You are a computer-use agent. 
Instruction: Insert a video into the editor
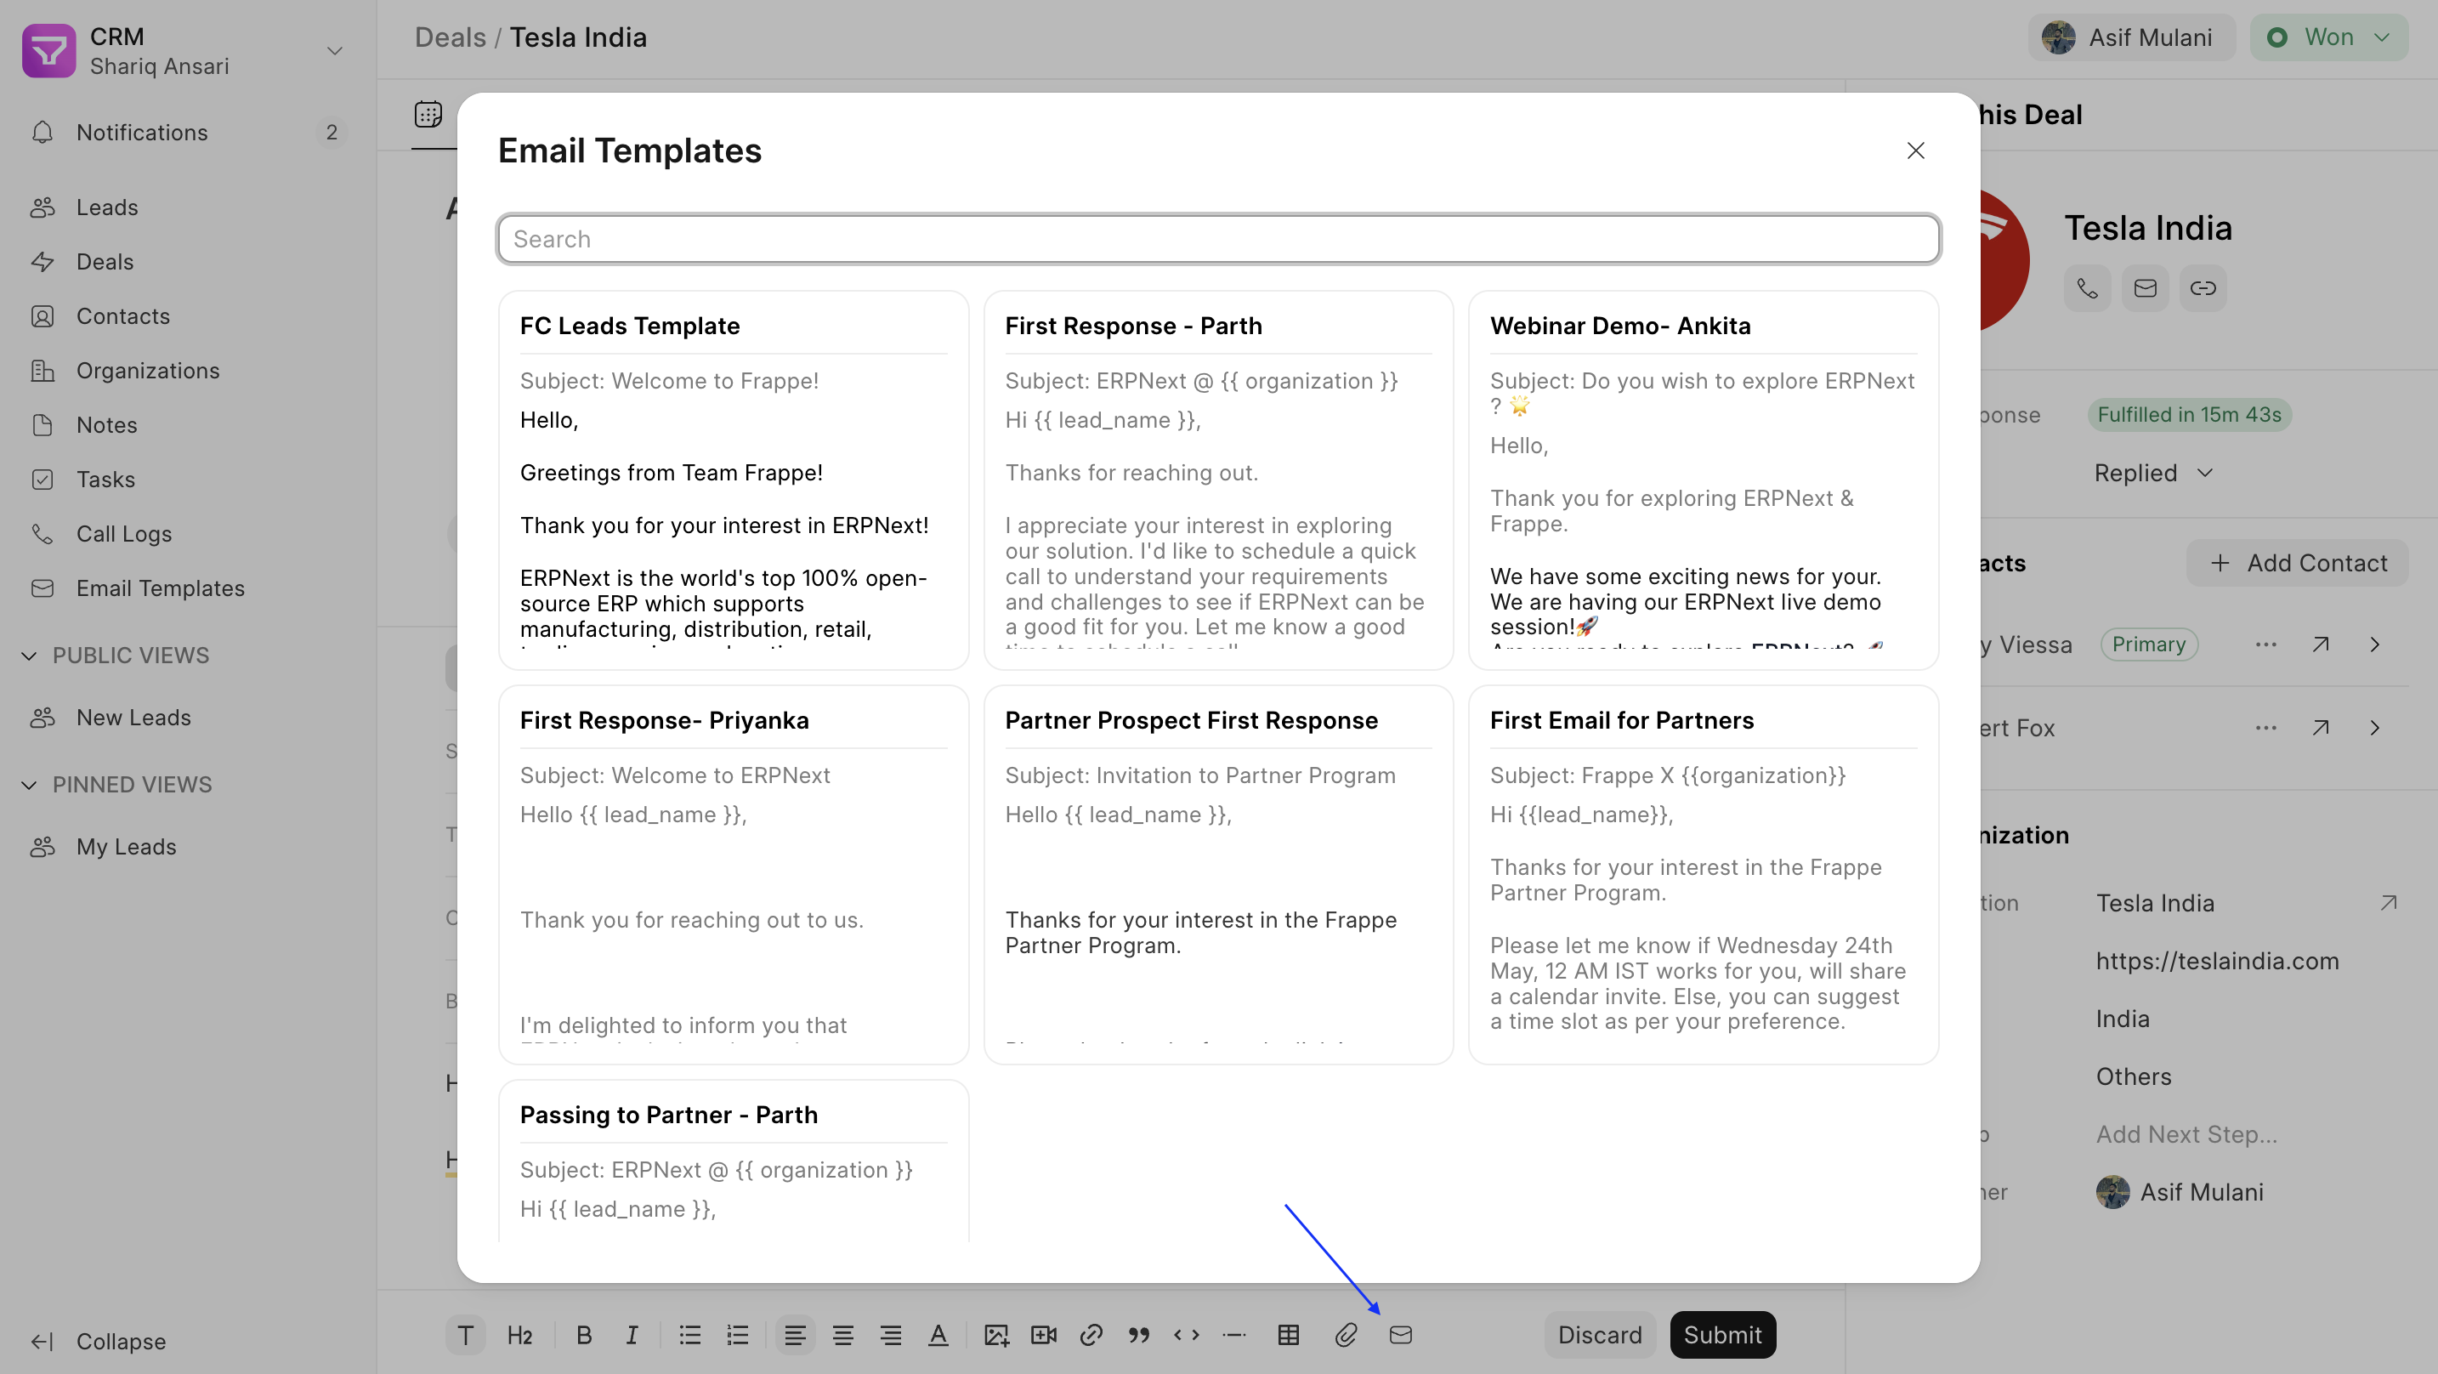coord(1043,1335)
